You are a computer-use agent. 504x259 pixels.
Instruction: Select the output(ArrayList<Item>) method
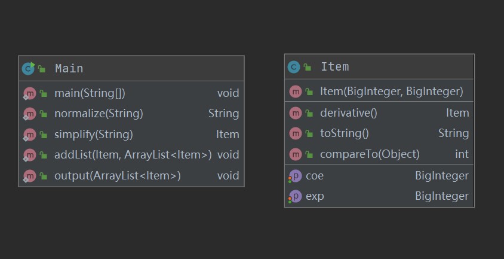coord(117,176)
